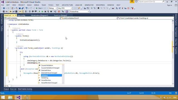
Task: Click the red ladybug DevExpress icon
Action: [132, 8]
